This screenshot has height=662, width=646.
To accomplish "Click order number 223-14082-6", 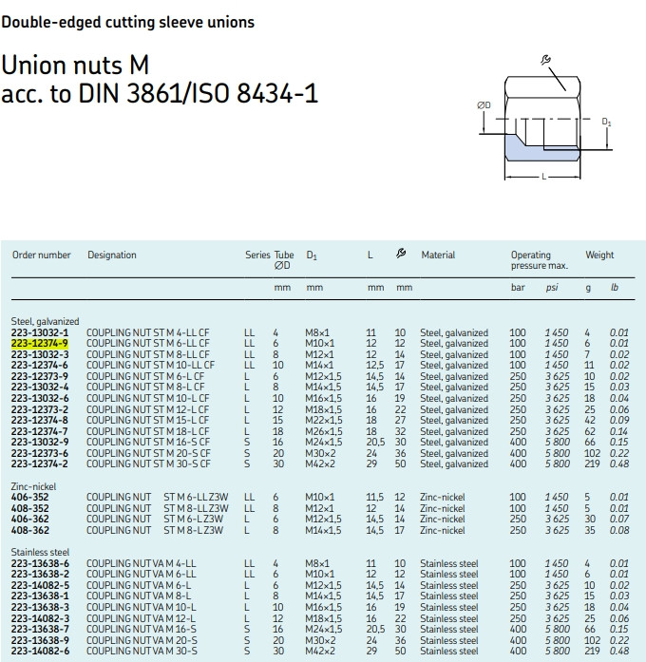I will point(40,651).
